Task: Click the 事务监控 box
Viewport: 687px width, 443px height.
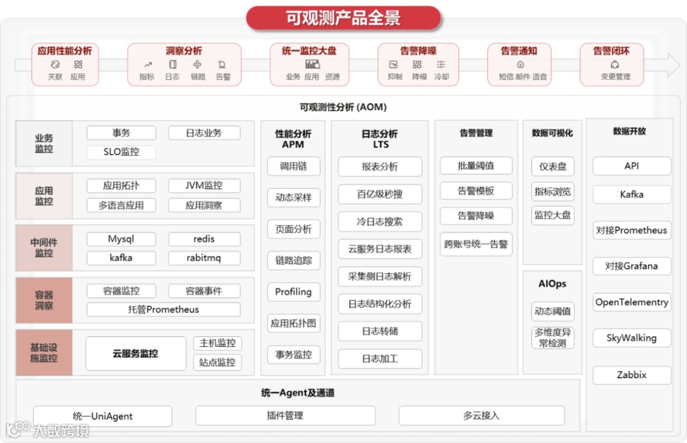Action: pyautogui.click(x=293, y=355)
